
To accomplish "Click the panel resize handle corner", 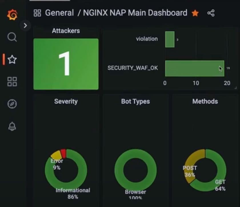I will (x=236, y=88).
